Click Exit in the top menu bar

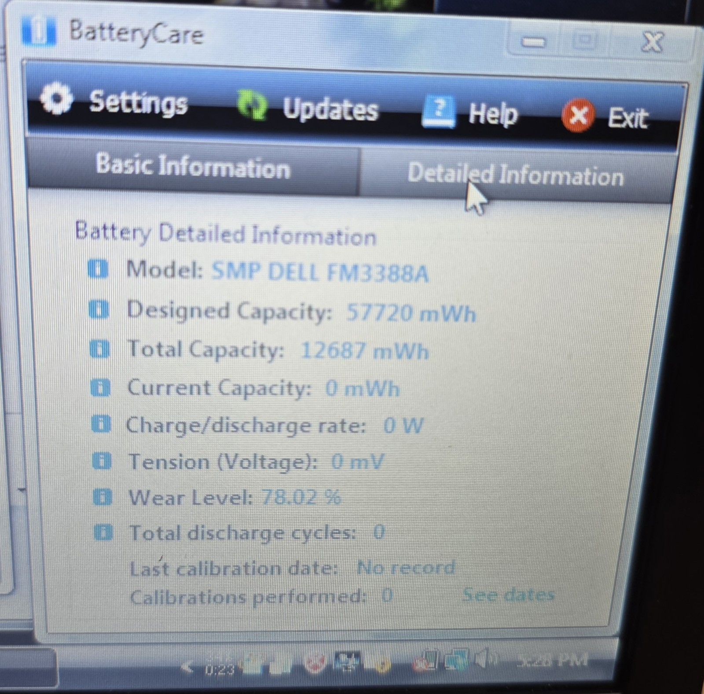point(628,118)
